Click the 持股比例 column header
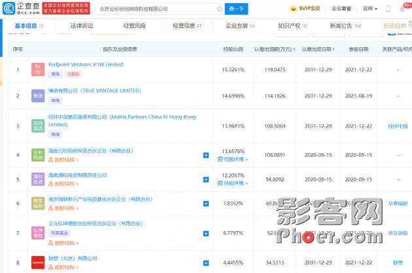The image size is (412, 273). point(233,49)
